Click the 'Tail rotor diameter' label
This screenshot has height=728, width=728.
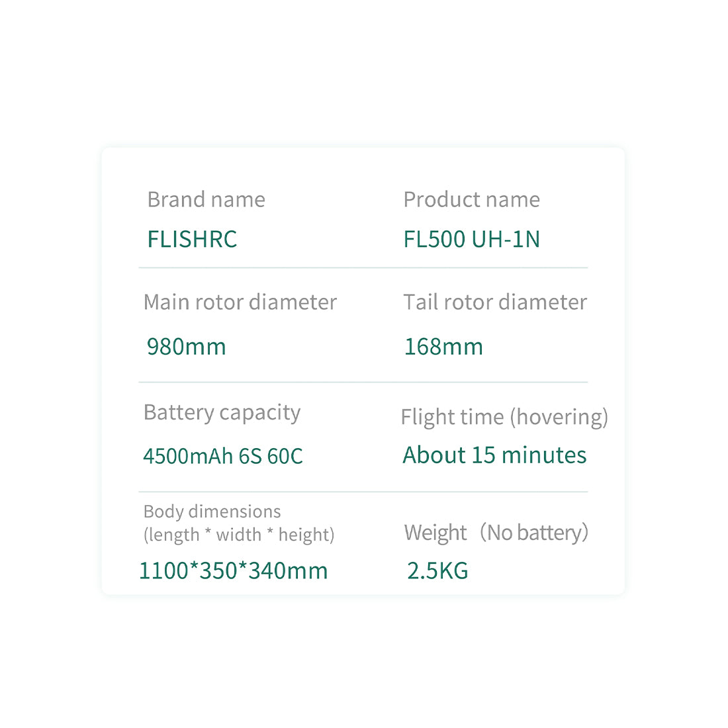click(x=495, y=302)
